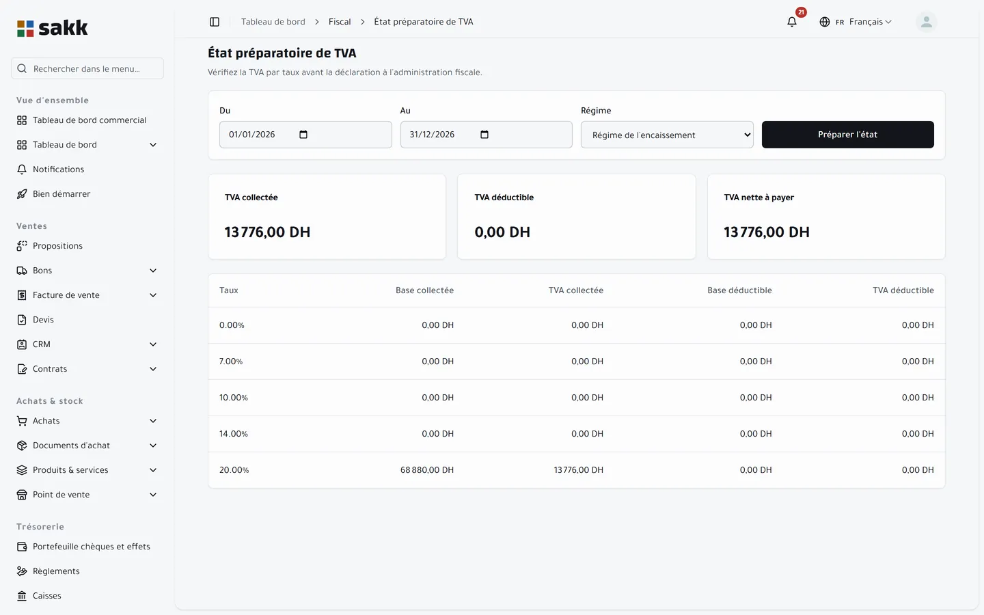
Task: Expand the Documents d'achat submenu
Action: tap(153, 446)
